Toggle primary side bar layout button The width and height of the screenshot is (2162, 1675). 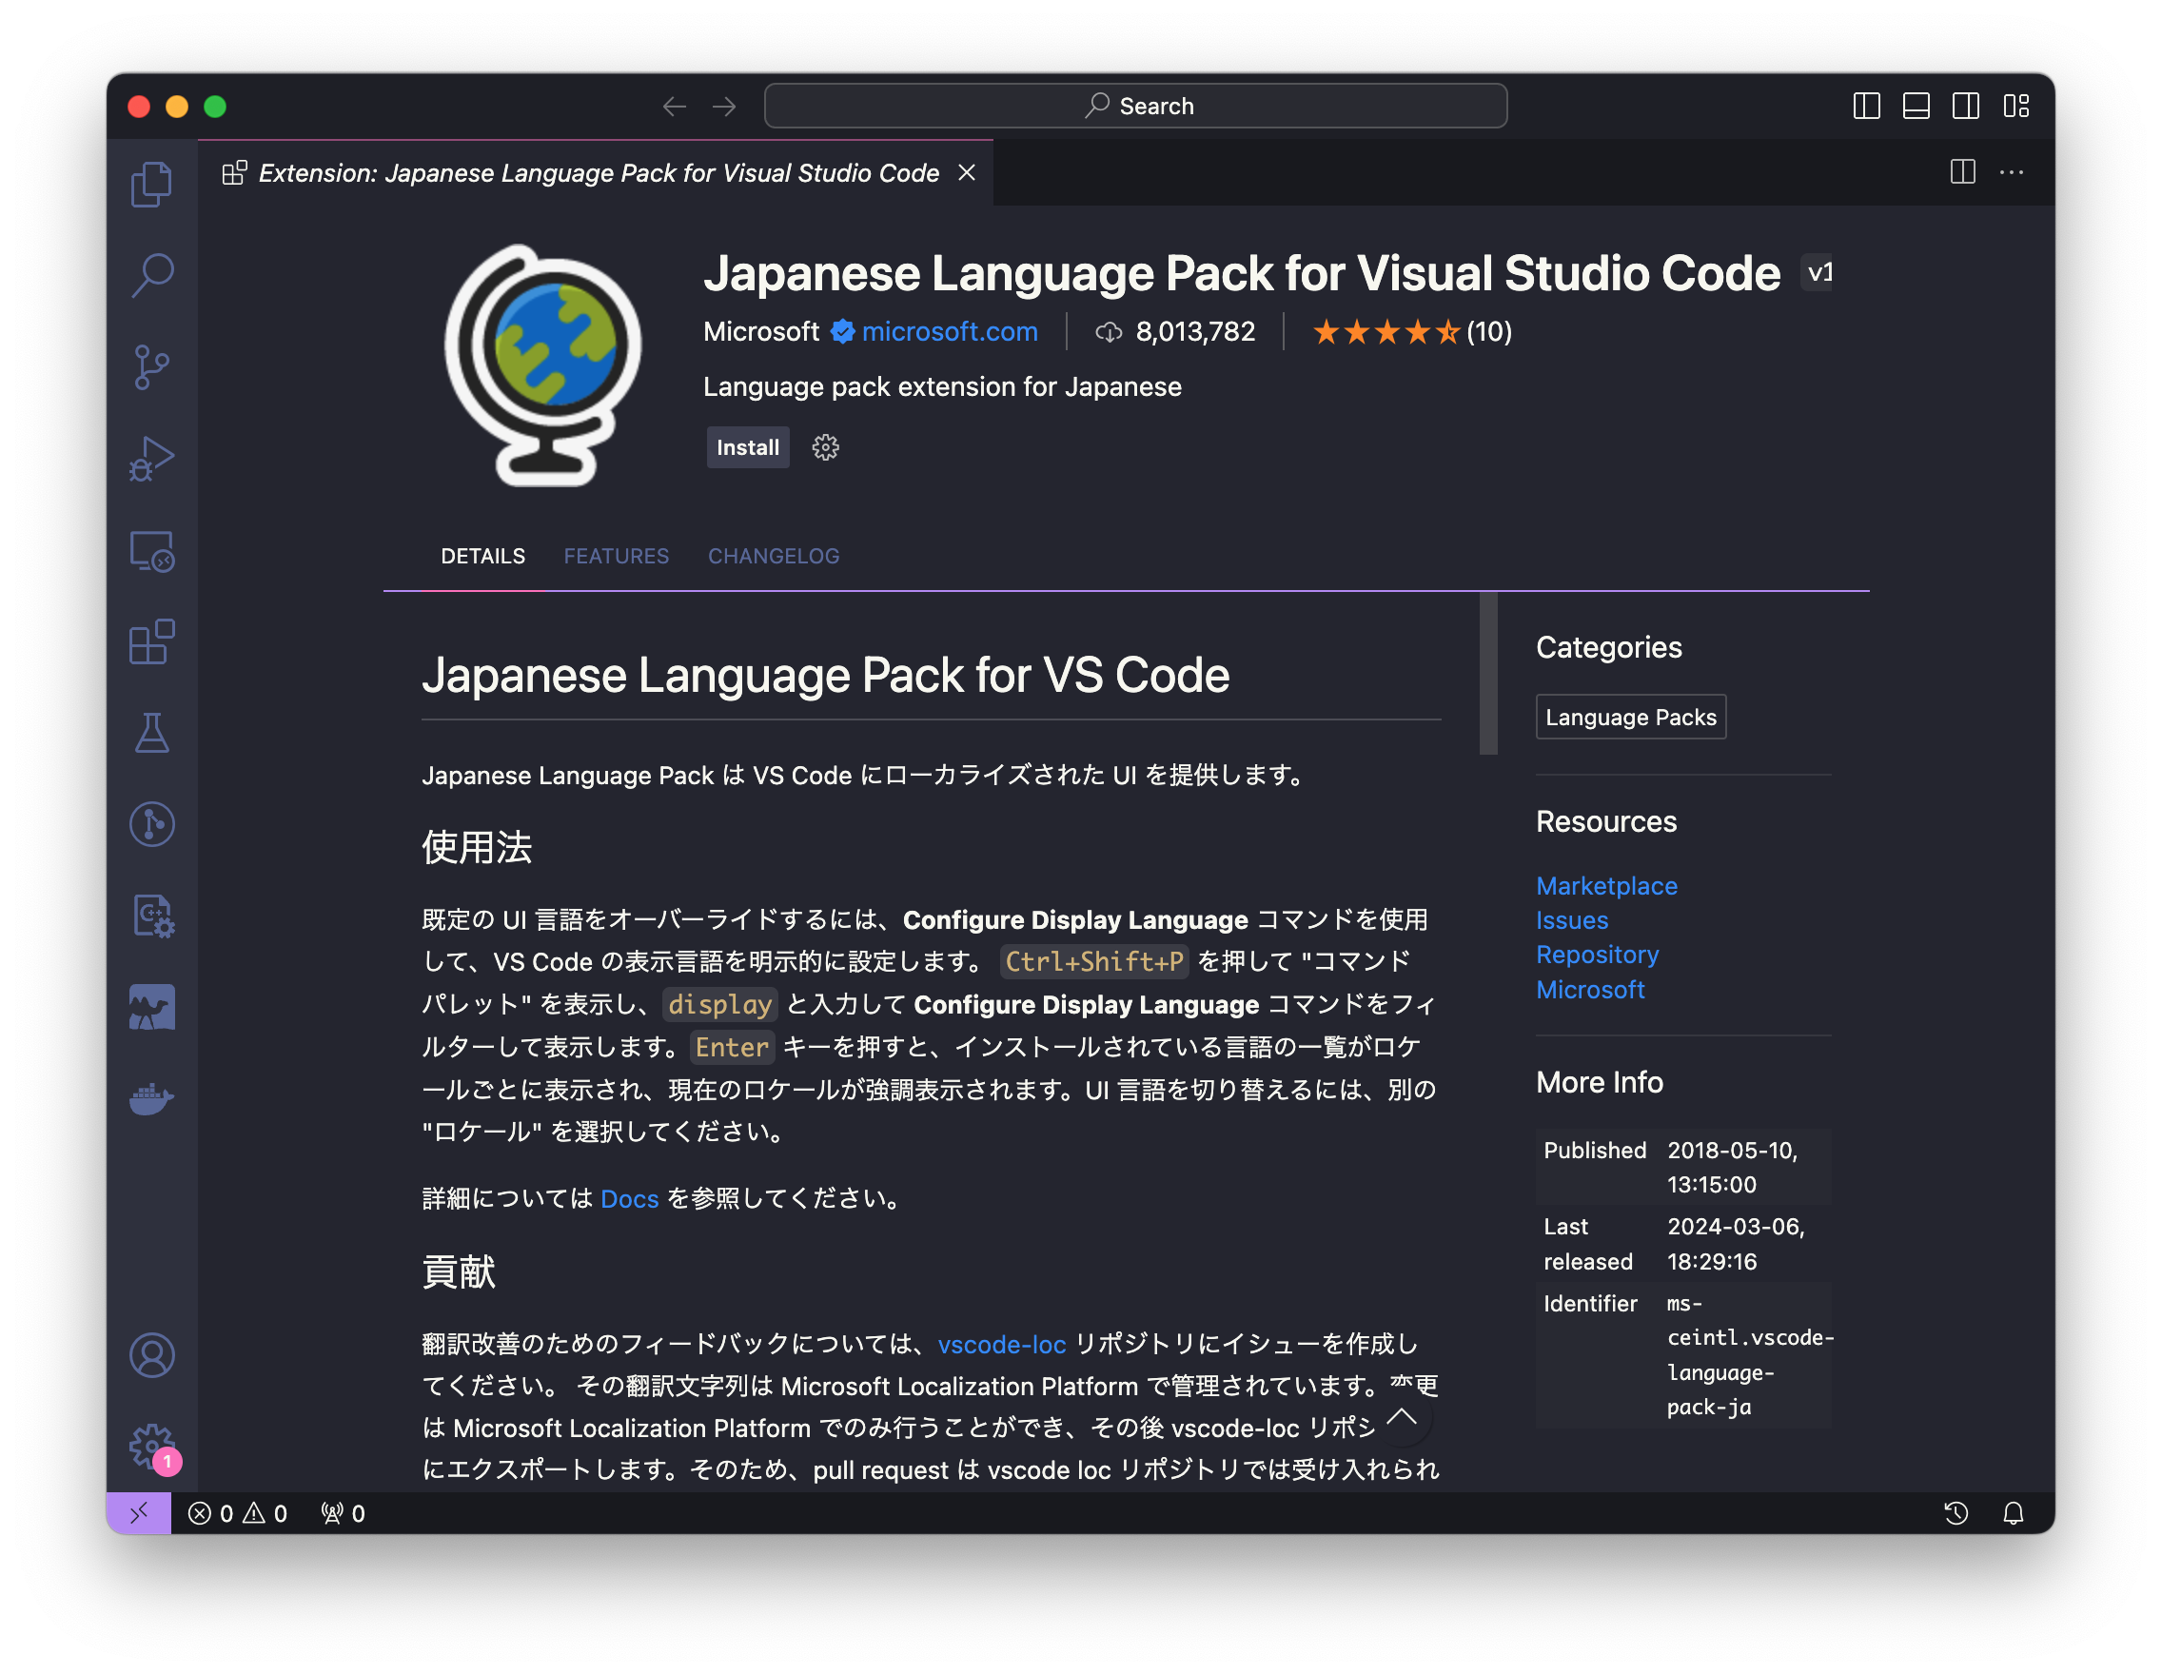[1866, 106]
